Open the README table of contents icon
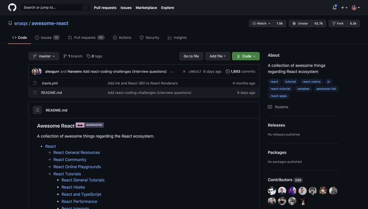This screenshot has height=209, width=368. tap(37, 110)
